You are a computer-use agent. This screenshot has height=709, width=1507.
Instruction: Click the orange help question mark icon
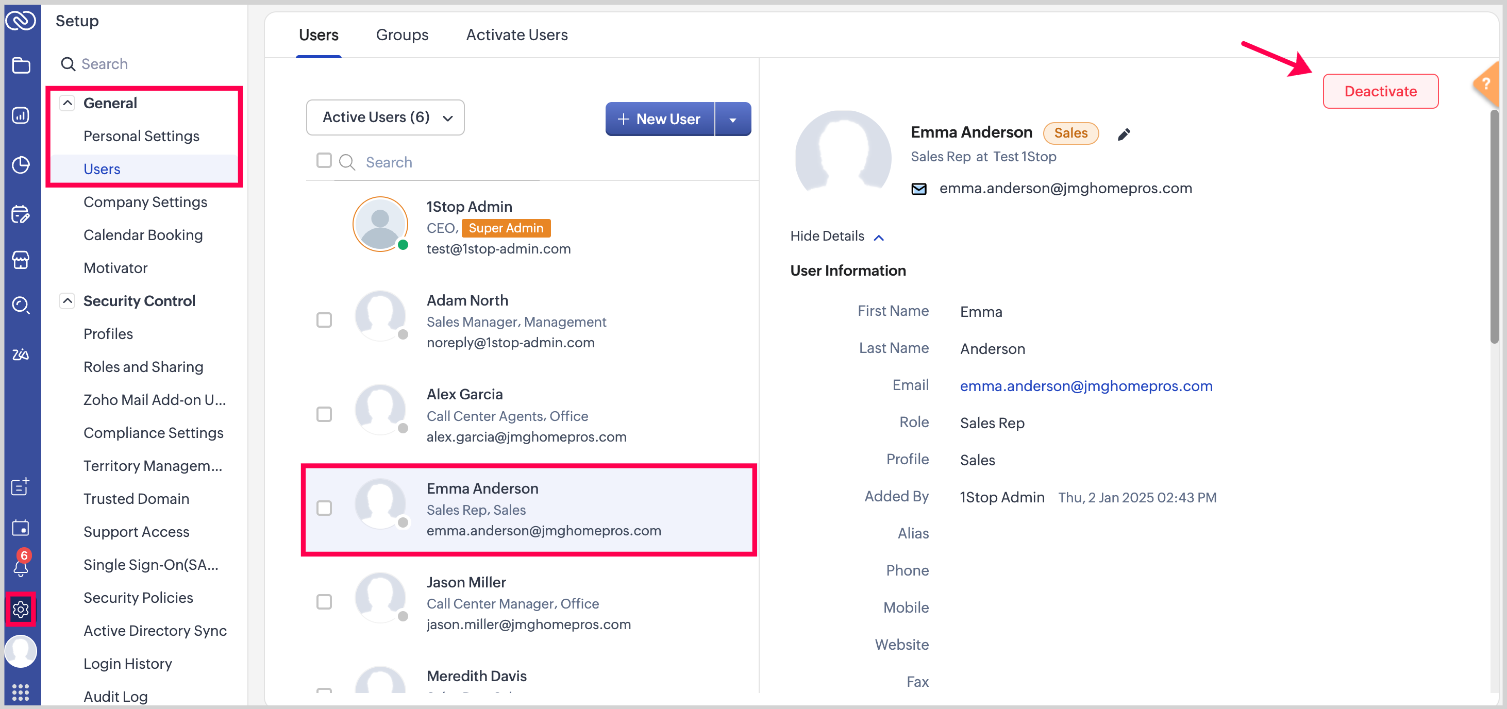click(x=1486, y=85)
